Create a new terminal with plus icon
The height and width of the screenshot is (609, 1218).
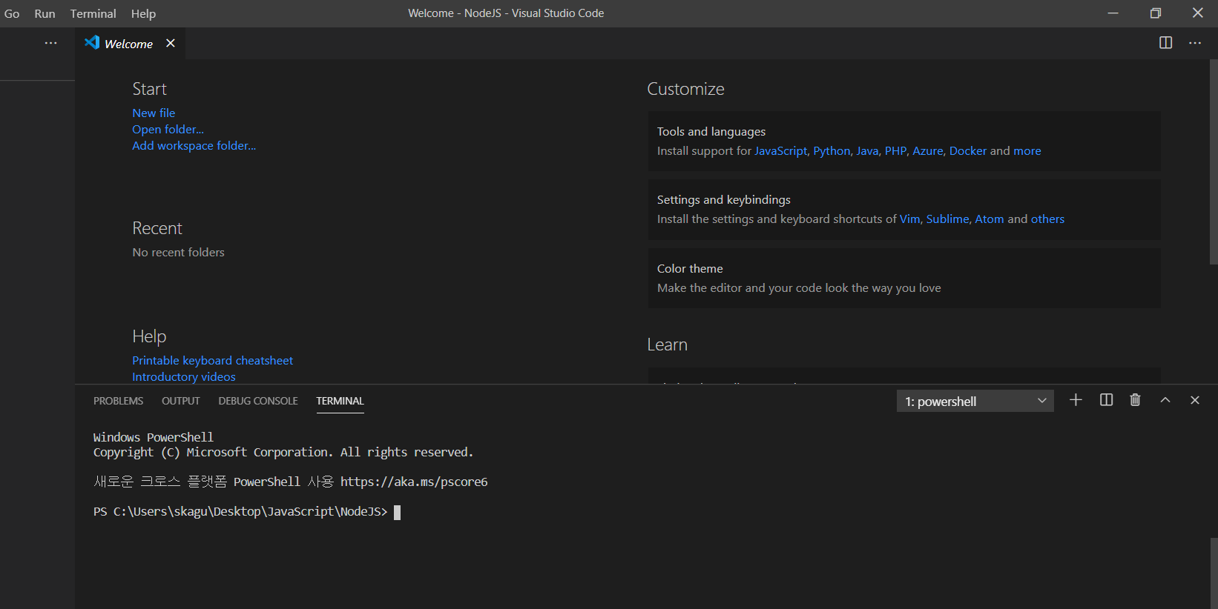pos(1076,400)
